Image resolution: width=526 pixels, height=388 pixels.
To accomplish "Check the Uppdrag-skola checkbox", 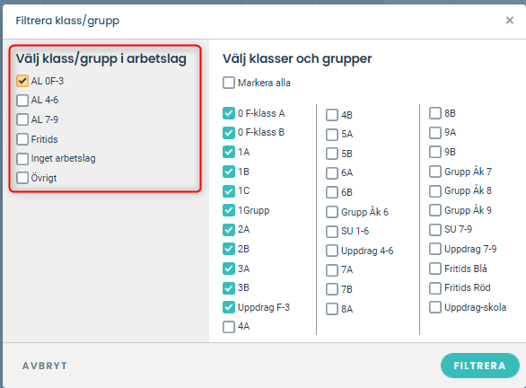I will tap(435, 307).
